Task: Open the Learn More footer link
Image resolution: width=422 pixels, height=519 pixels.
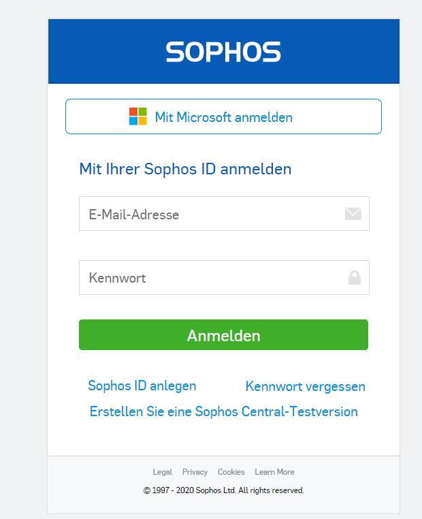Action: 274,472
